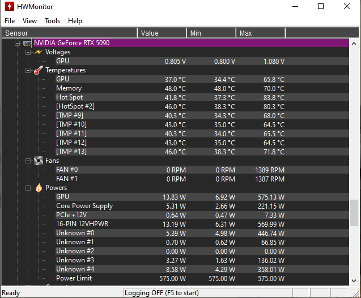This screenshot has width=361, height=298.
Task: Select the 16-PIN 12VHPWR row
Action: coord(202,224)
